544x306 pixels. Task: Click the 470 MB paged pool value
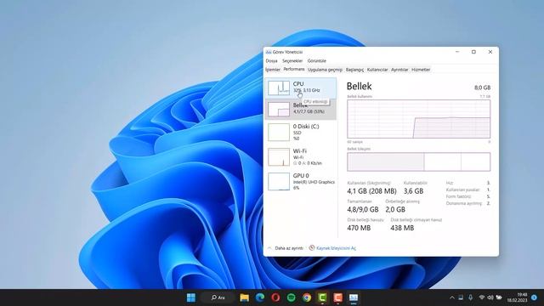[359, 228]
